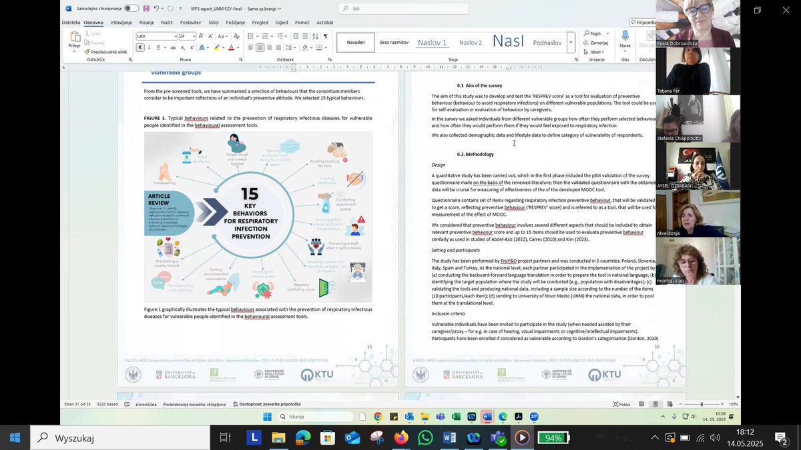
Task: Expand the Styles gallery more arrow
Action: (x=571, y=43)
